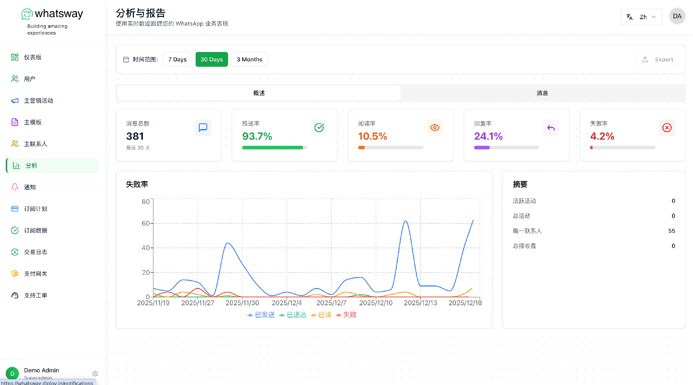
Task: Toggle the 已发送 series in chart legend
Action: pos(261,315)
